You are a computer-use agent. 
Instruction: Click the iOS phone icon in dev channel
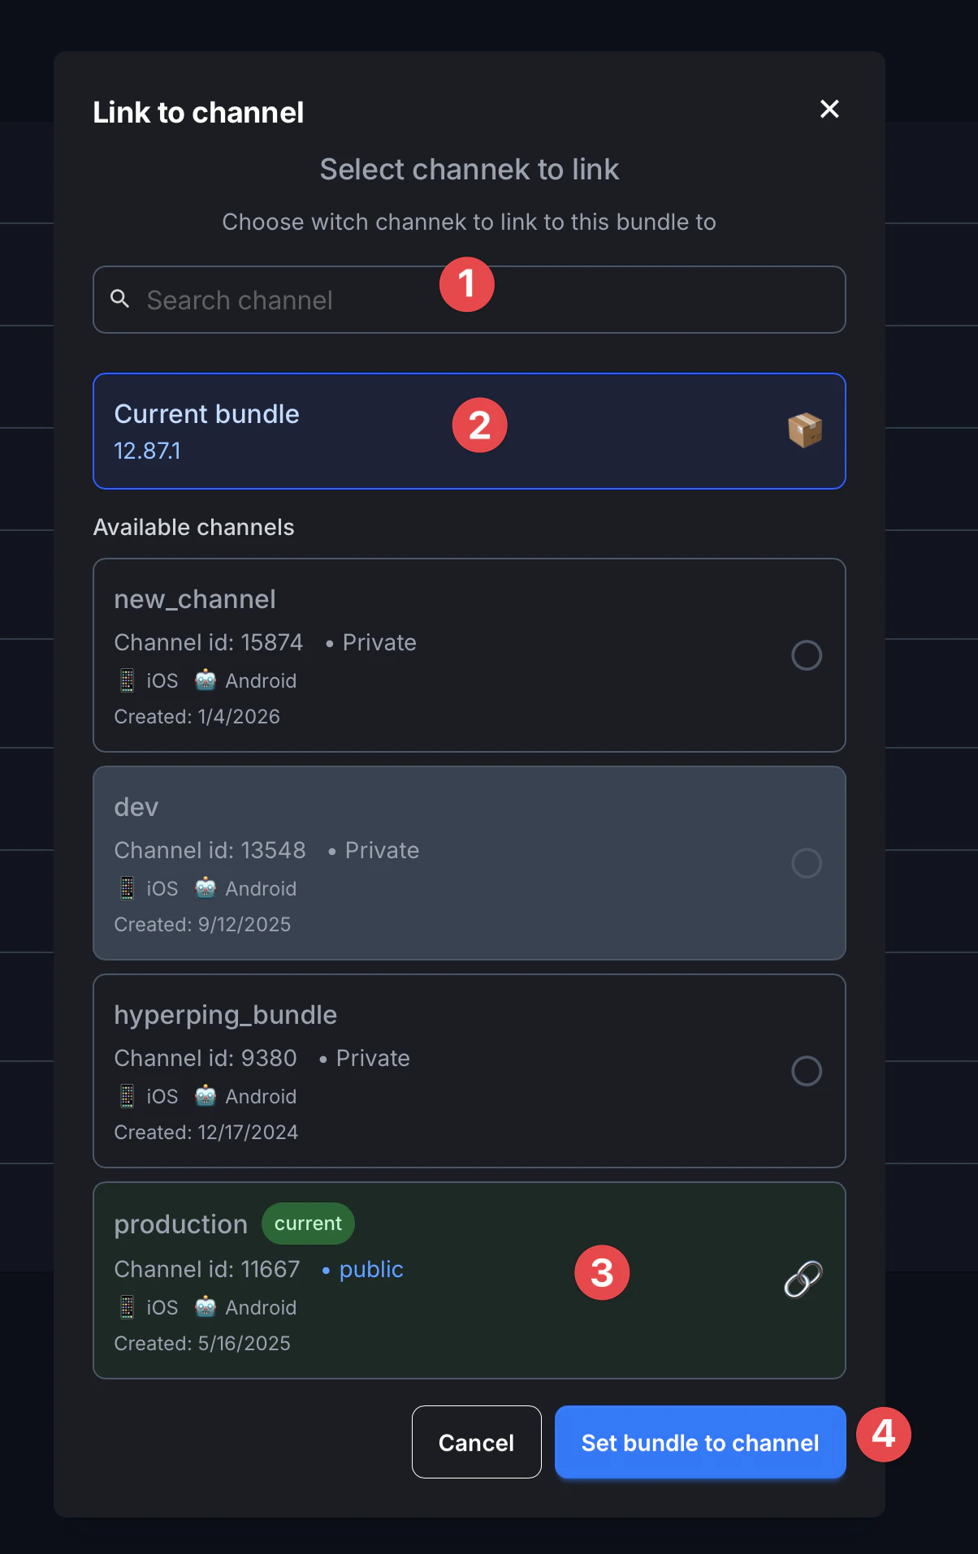[x=128, y=888]
